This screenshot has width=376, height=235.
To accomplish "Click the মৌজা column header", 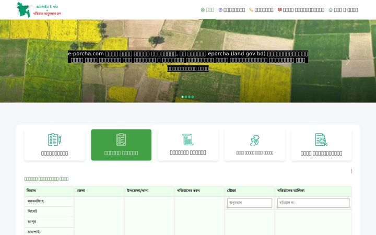I will (250, 191).
